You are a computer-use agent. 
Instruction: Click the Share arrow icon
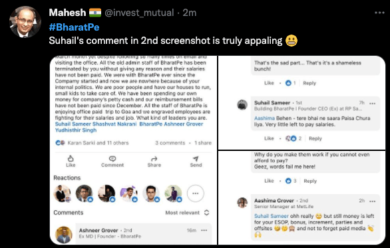(x=154, y=159)
